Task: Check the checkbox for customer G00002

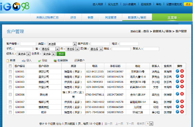Action: click(x=10, y=77)
